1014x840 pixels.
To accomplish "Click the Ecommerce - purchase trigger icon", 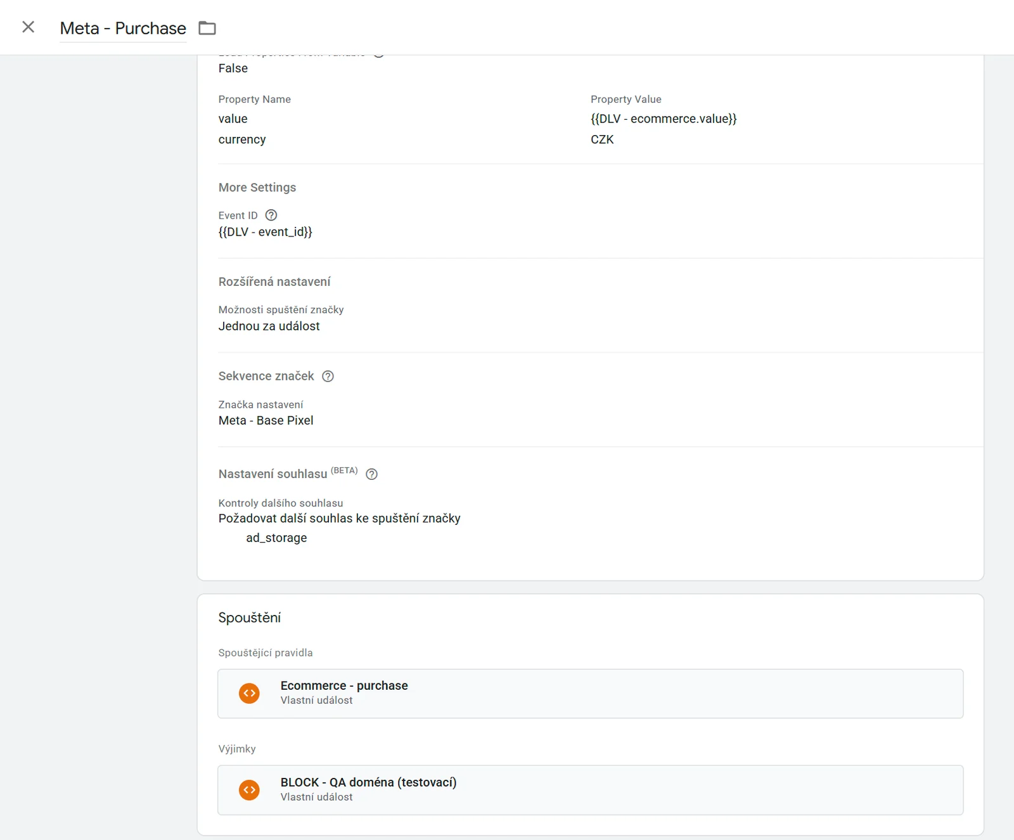I will [x=250, y=693].
